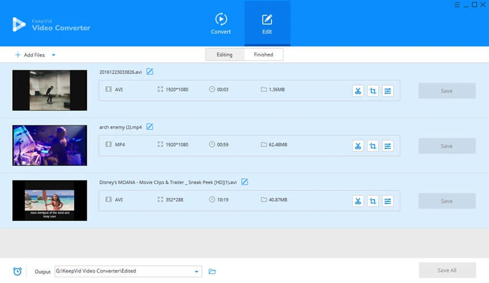Open effect settings for the MOANA clip
The height and width of the screenshot is (283, 489).
tap(388, 201)
